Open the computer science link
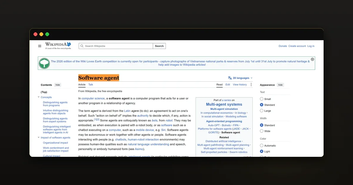 tap(93, 98)
